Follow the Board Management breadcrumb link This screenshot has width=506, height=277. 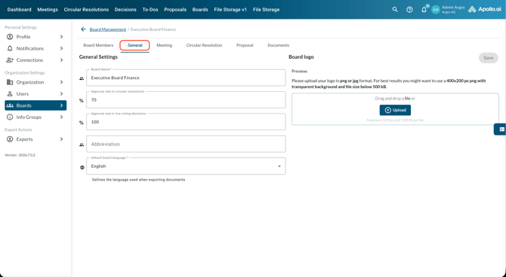coord(108,29)
